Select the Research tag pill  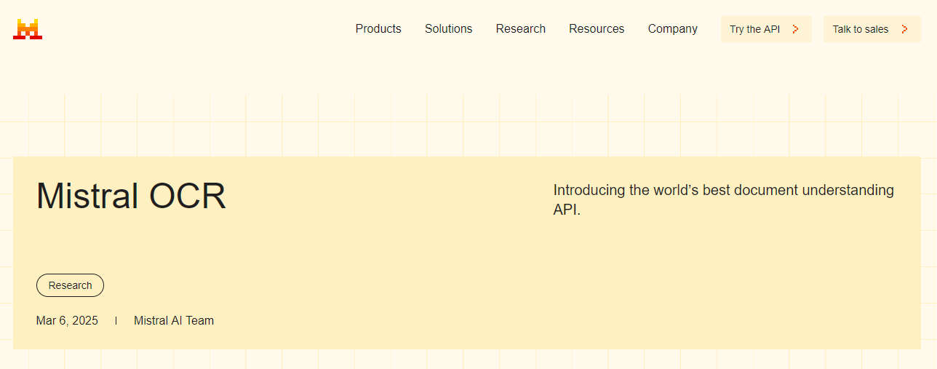click(70, 285)
